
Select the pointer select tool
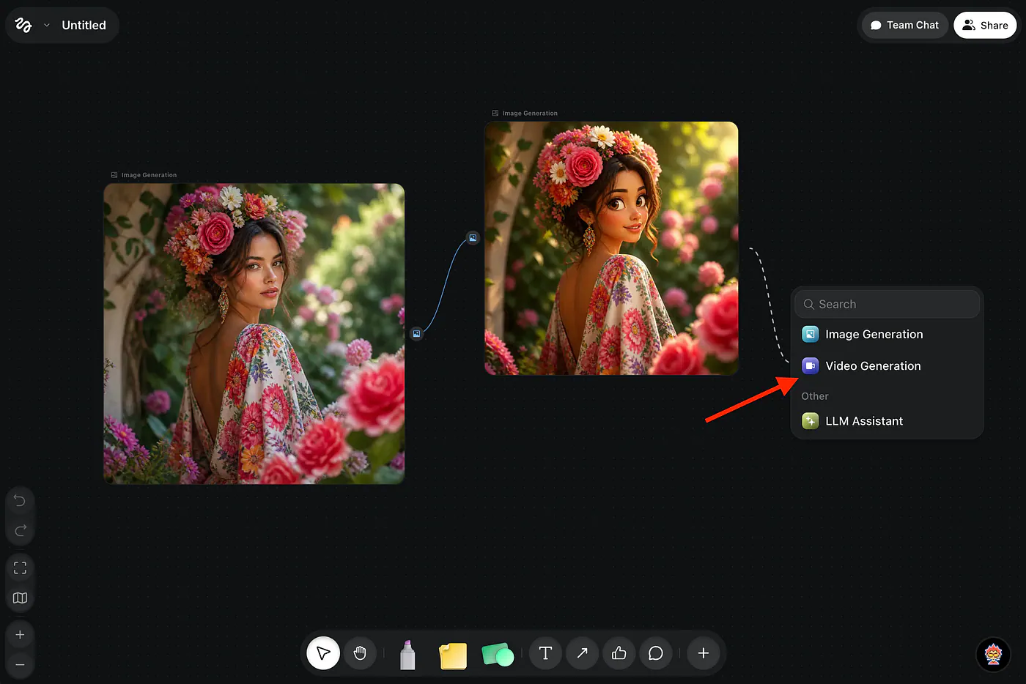pos(323,653)
